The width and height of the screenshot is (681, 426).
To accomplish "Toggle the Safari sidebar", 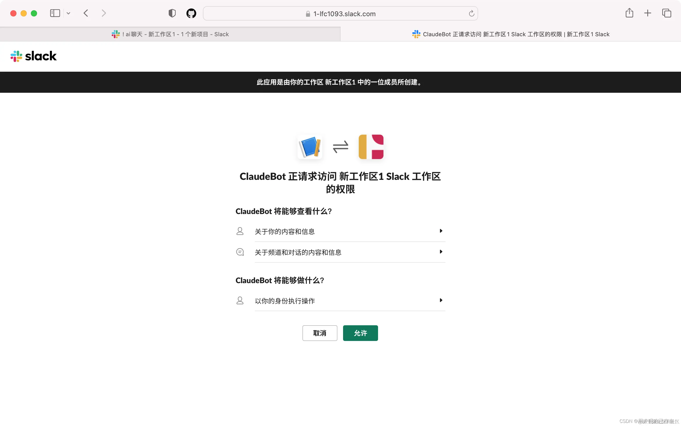I will [55, 13].
